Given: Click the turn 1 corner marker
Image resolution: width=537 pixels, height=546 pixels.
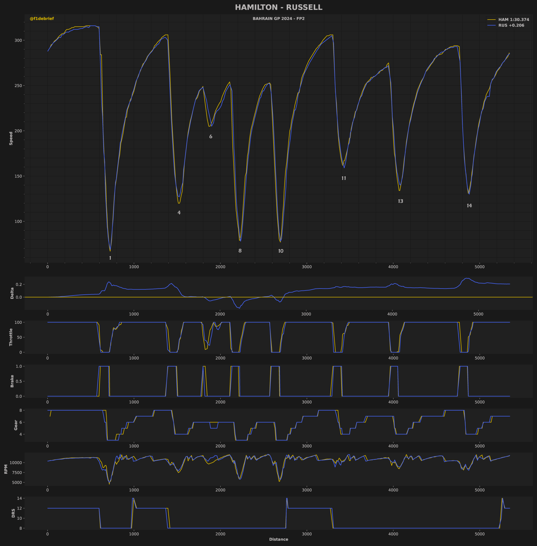Looking at the screenshot, I should pos(110,258).
